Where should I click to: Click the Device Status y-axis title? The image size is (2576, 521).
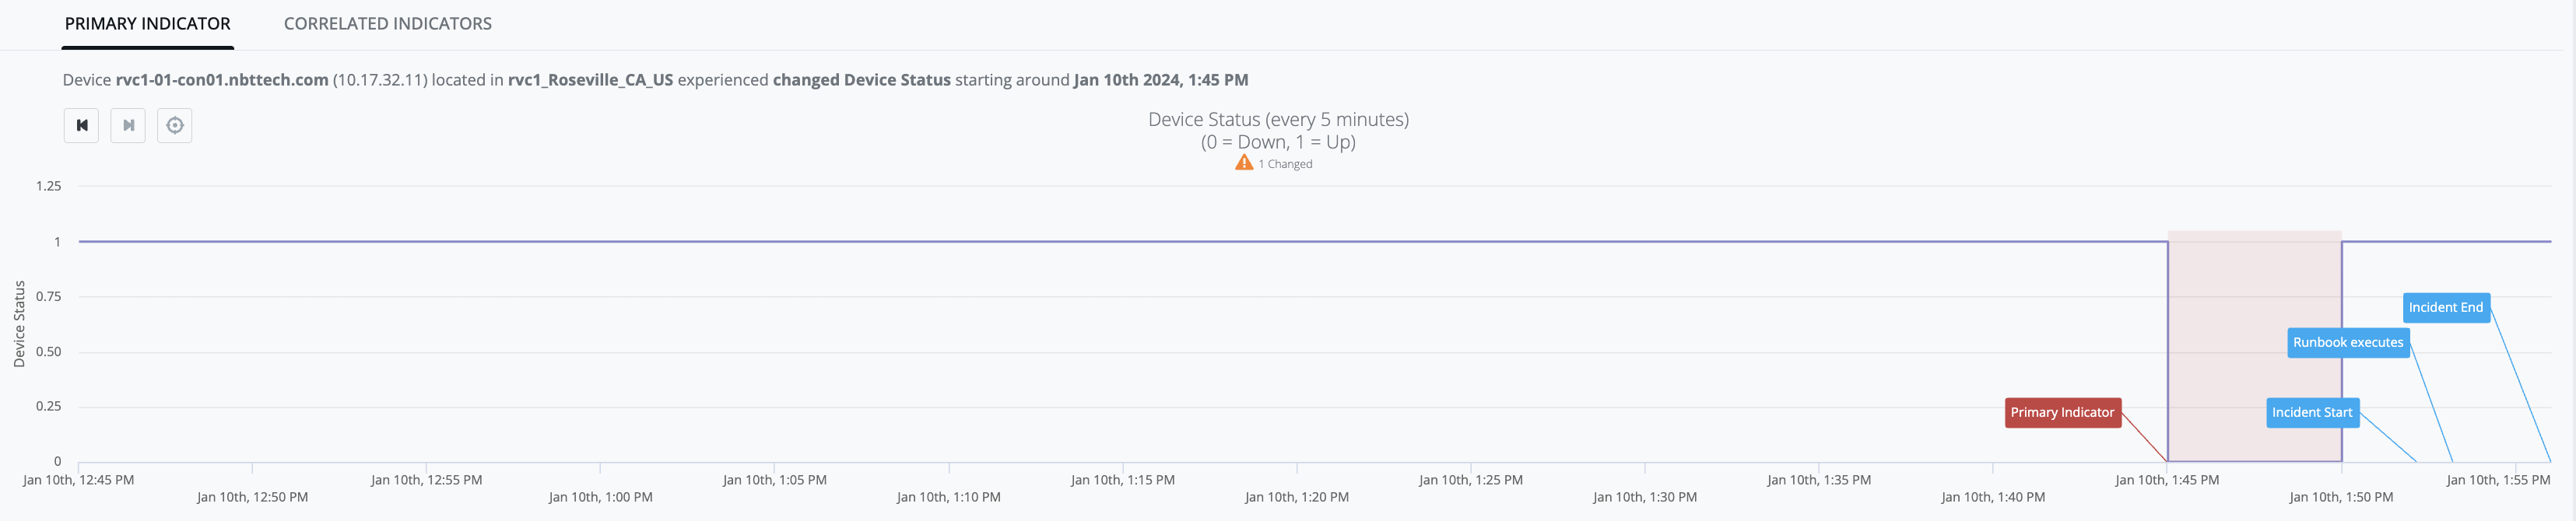click(x=19, y=324)
